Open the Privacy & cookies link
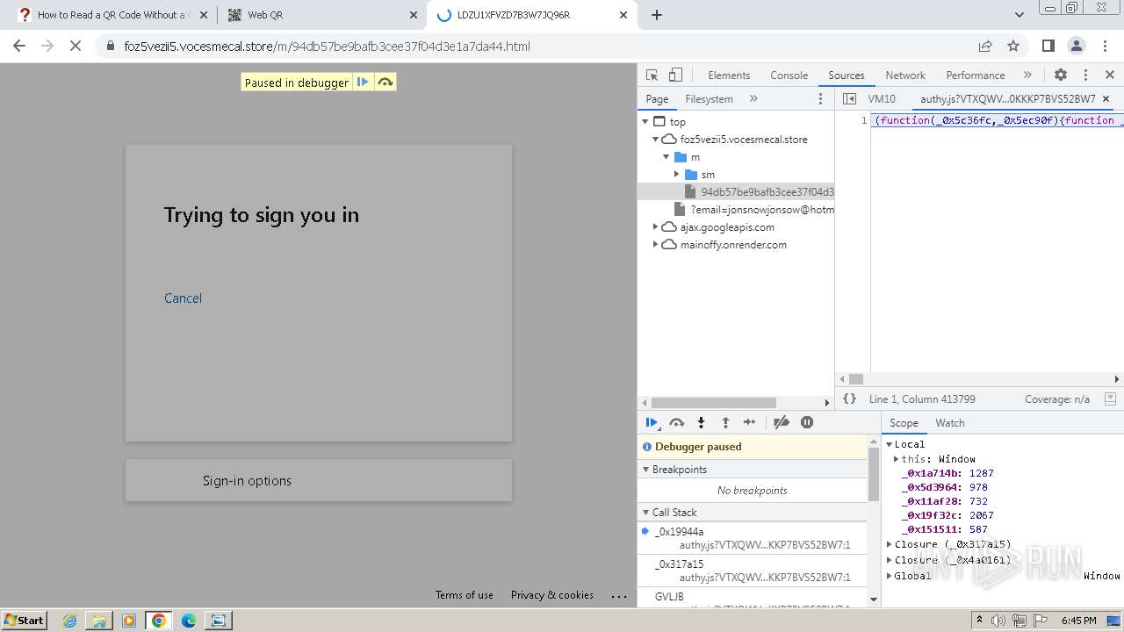 [552, 595]
